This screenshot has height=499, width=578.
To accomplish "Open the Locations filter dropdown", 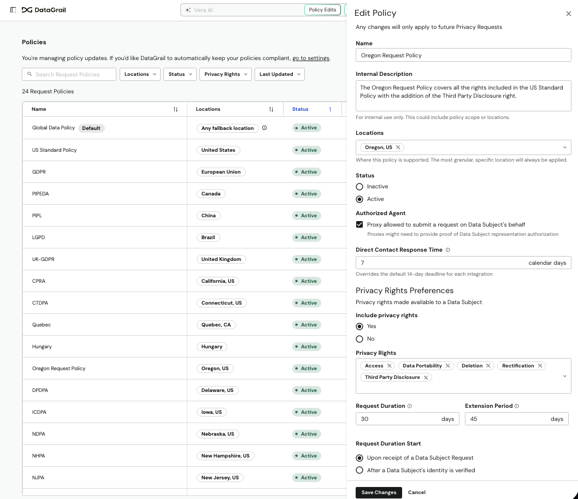I will coord(140,74).
